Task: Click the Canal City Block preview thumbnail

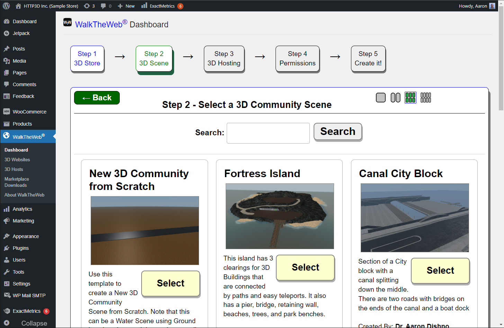Action: pyautogui.click(x=415, y=218)
